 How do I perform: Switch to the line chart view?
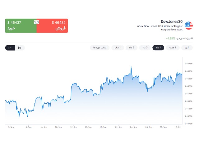point(10,48)
